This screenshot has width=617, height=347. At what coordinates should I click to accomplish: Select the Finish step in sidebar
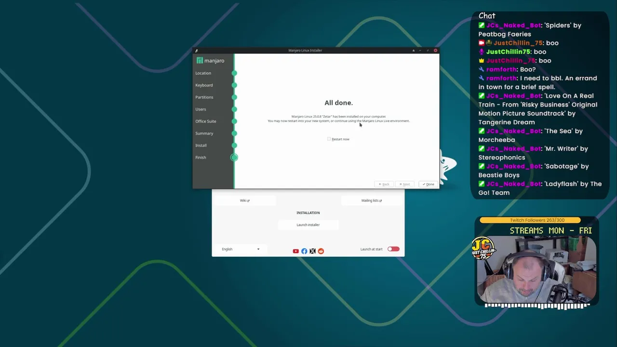click(x=201, y=158)
